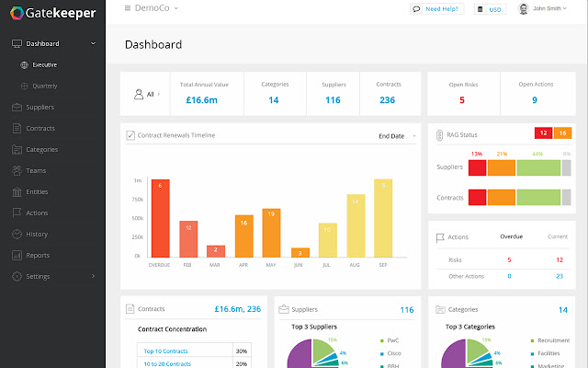Click the OVERDUE bar in timeline chart

tap(161, 218)
